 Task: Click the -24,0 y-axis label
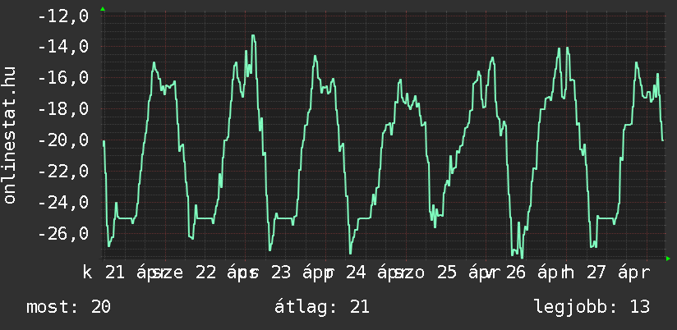pyautogui.click(x=63, y=203)
